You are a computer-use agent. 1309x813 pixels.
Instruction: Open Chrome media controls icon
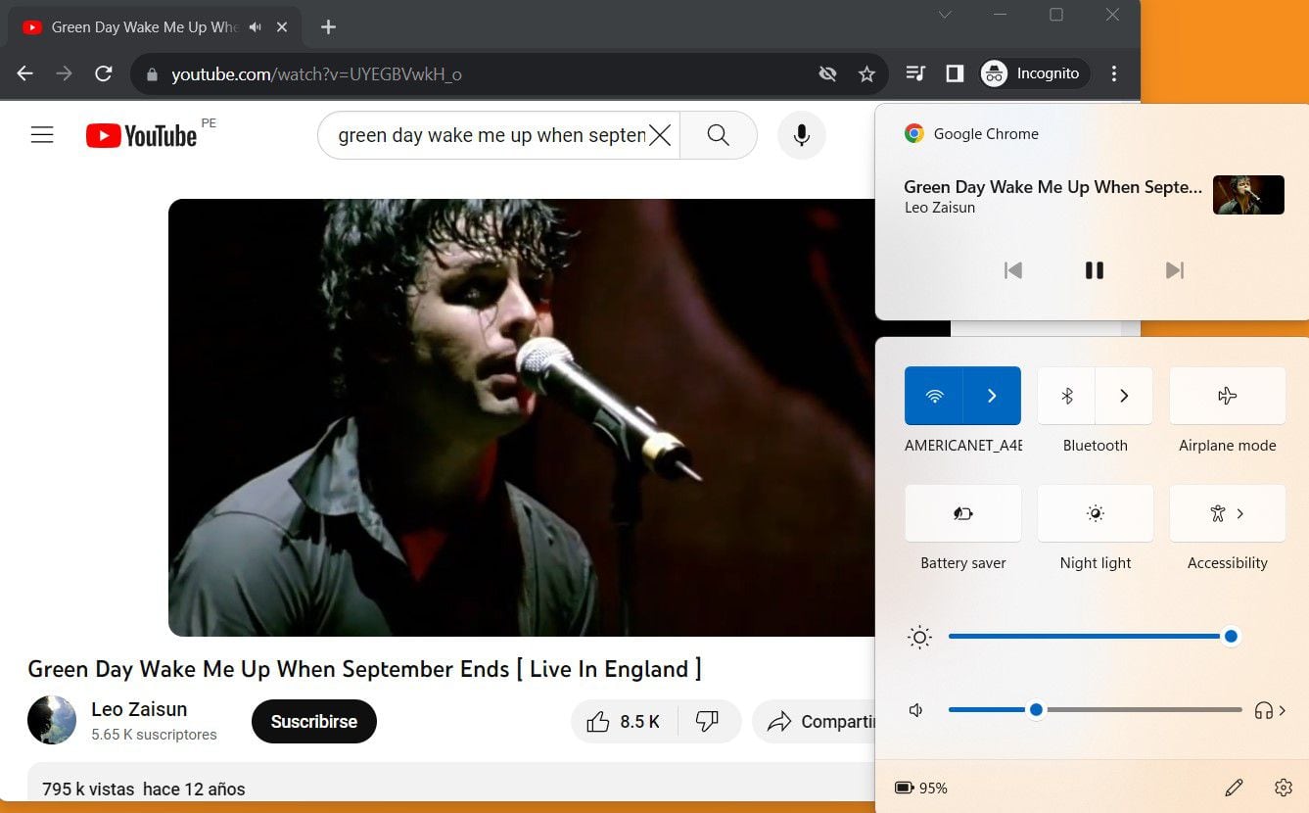point(916,73)
